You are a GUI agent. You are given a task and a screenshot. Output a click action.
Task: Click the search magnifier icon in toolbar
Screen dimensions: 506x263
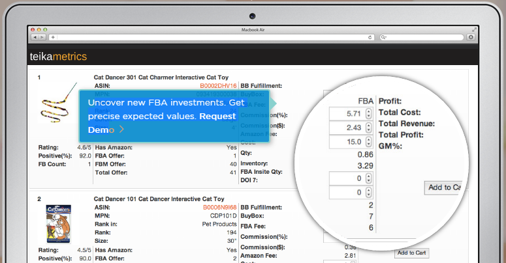pos(384,37)
